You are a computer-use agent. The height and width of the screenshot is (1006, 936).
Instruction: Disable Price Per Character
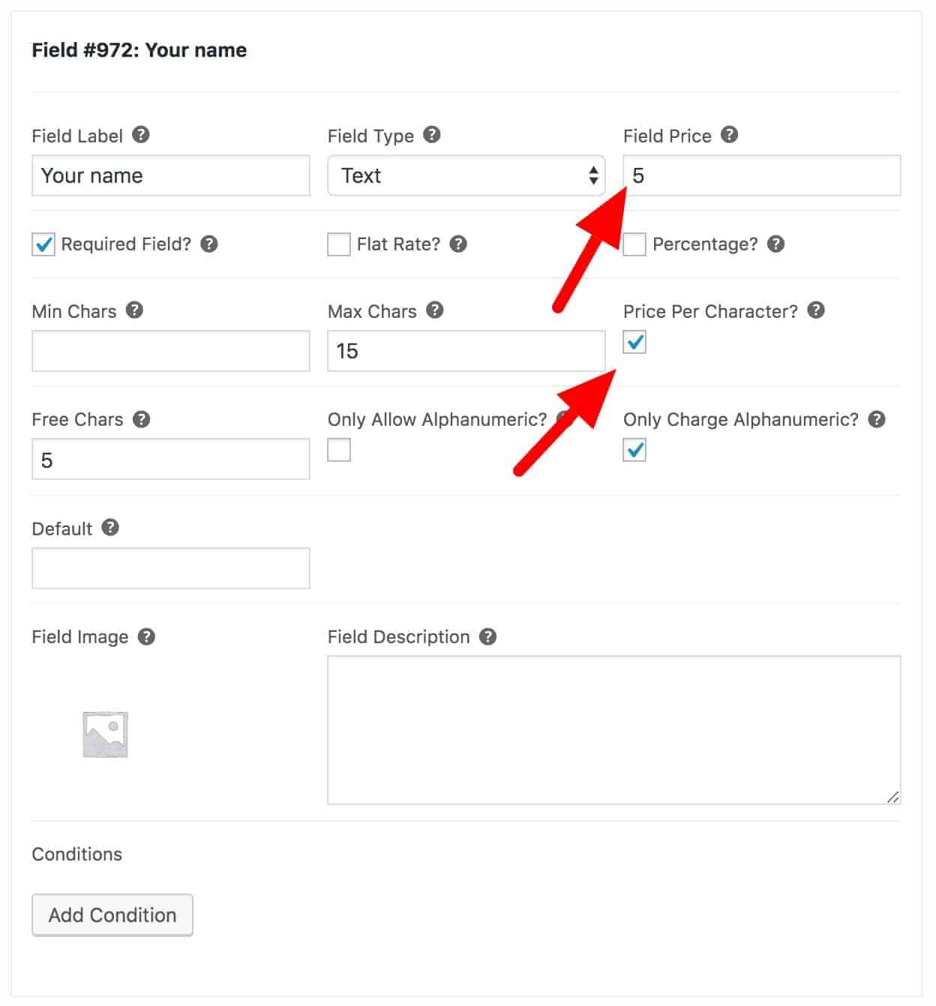634,343
